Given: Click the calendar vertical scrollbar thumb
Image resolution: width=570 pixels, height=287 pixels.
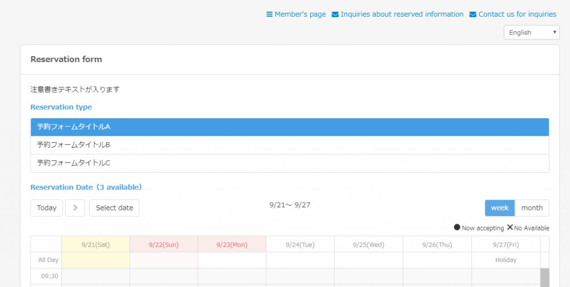Looking at the screenshot, I should (544, 277).
